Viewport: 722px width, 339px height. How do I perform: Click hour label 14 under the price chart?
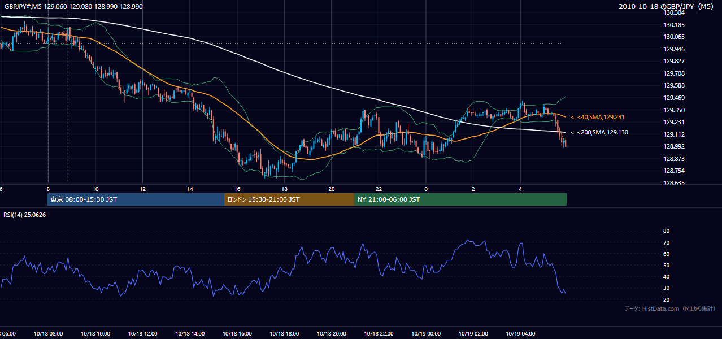pos(190,189)
